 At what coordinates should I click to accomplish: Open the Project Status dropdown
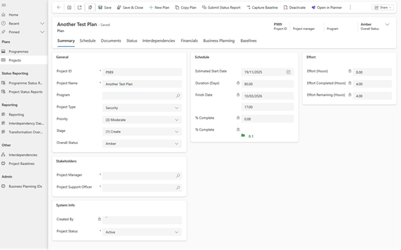142,232
